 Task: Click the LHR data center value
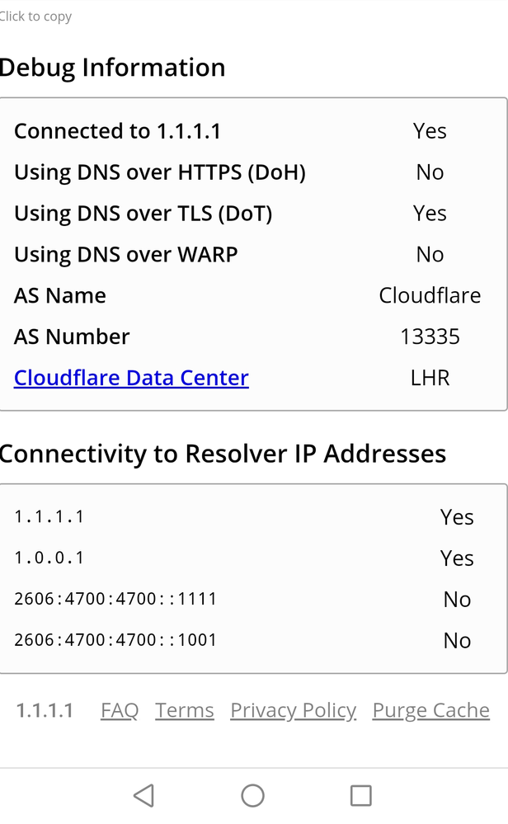[430, 378]
